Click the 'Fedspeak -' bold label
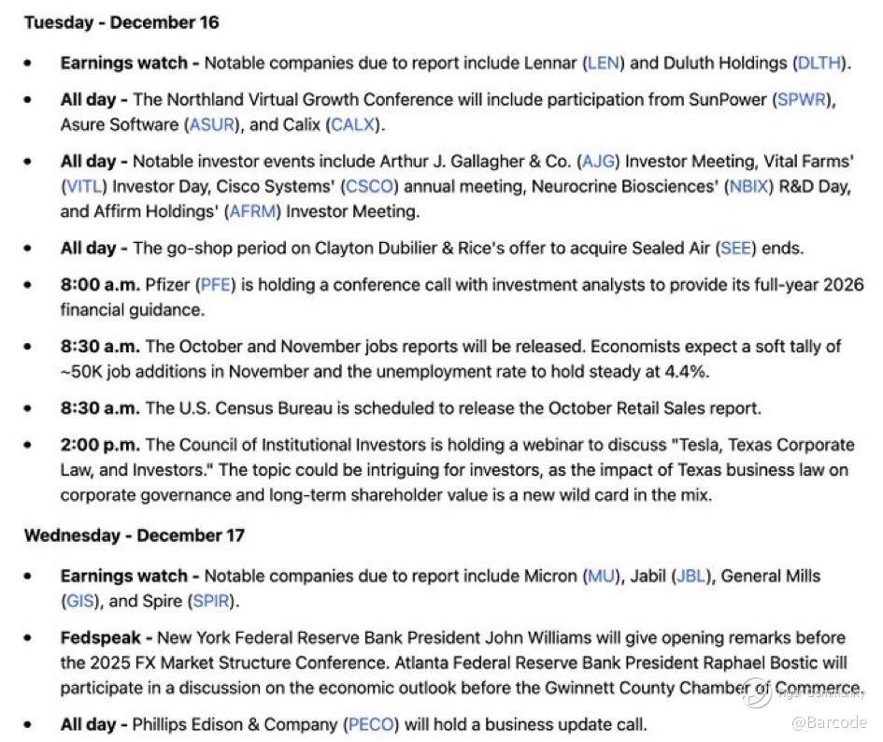Viewport: 883px width, 742px height. [x=107, y=637]
